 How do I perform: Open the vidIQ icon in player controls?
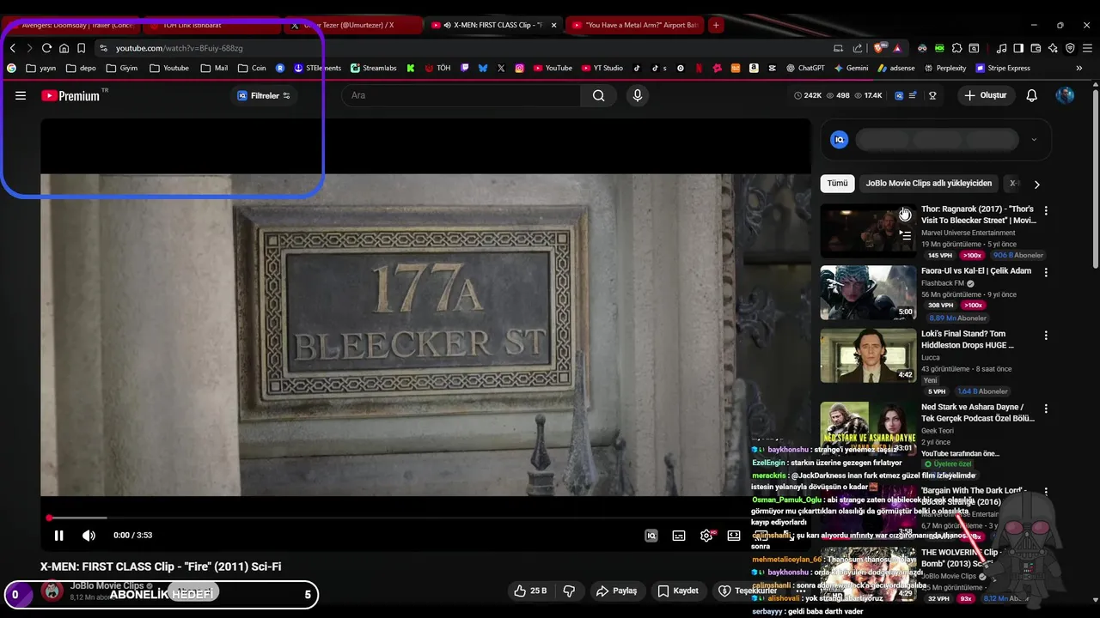pyautogui.click(x=651, y=536)
